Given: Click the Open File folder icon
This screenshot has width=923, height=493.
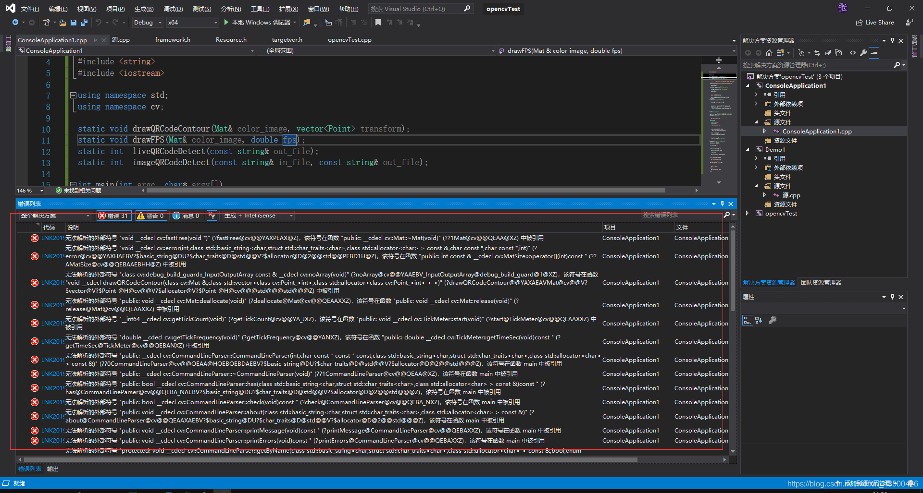Looking at the screenshot, I should coord(62,22).
